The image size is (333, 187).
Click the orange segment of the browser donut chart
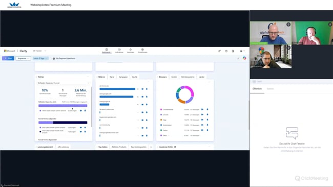pyautogui.click(x=181, y=101)
